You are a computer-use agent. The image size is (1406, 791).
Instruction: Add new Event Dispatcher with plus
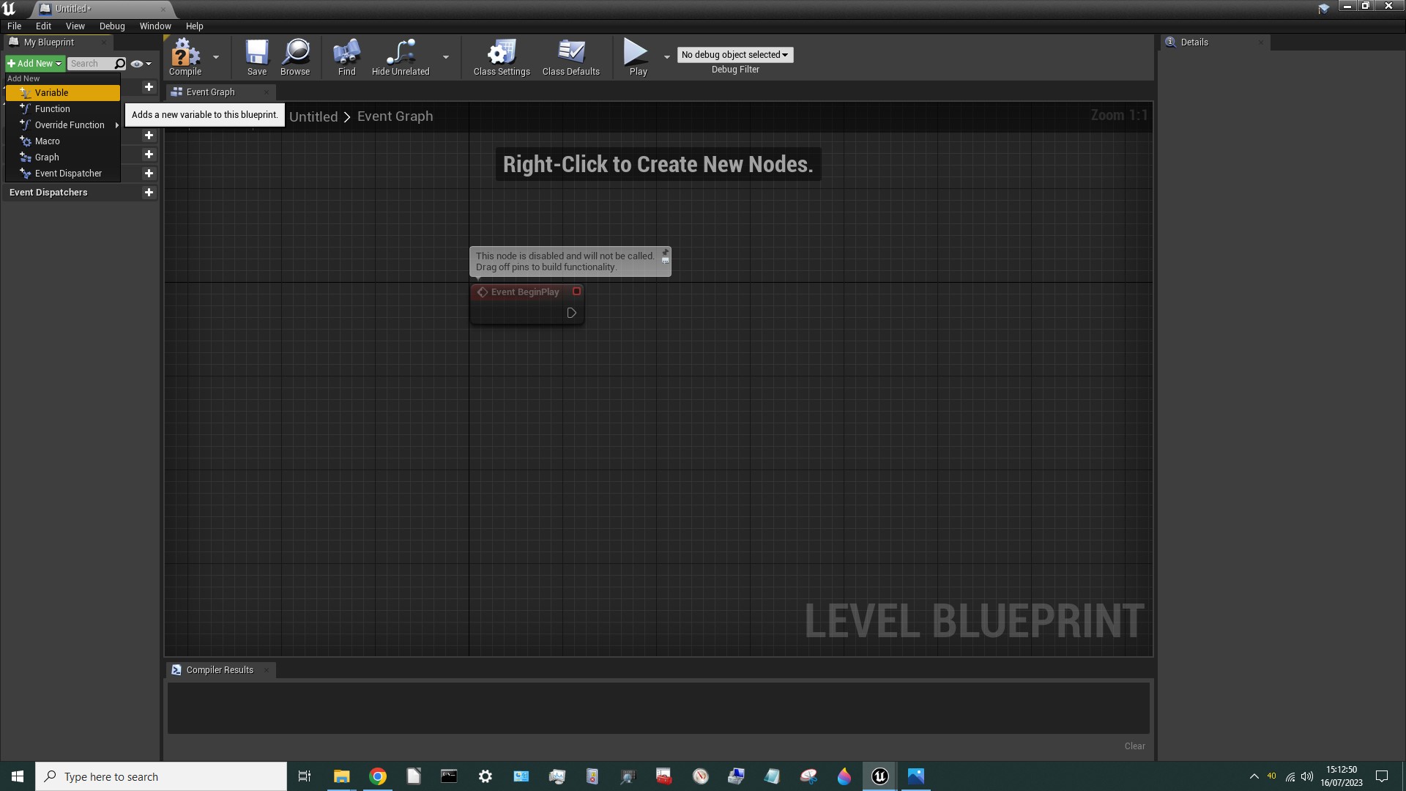(149, 193)
